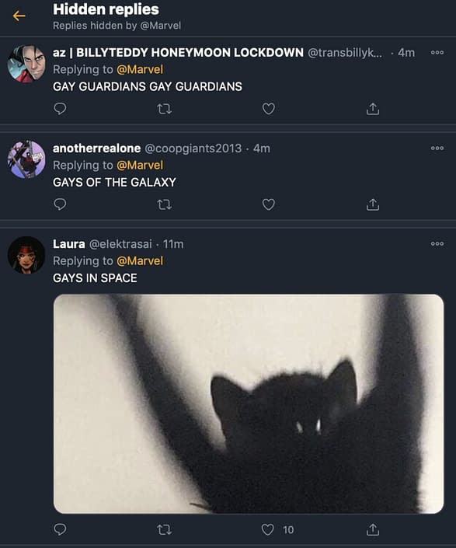This screenshot has height=548, width=456.
Task: Retweet GAYS OF THE GALAXY tweet
Action: [164, 204]
